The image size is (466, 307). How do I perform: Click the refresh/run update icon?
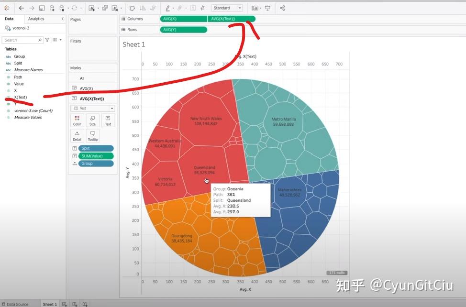click(x=74, y=8)
